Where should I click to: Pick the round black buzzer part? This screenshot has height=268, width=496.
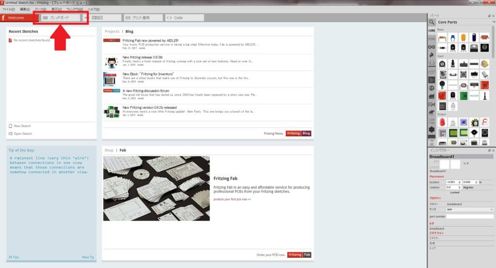(x=474, y=133)
